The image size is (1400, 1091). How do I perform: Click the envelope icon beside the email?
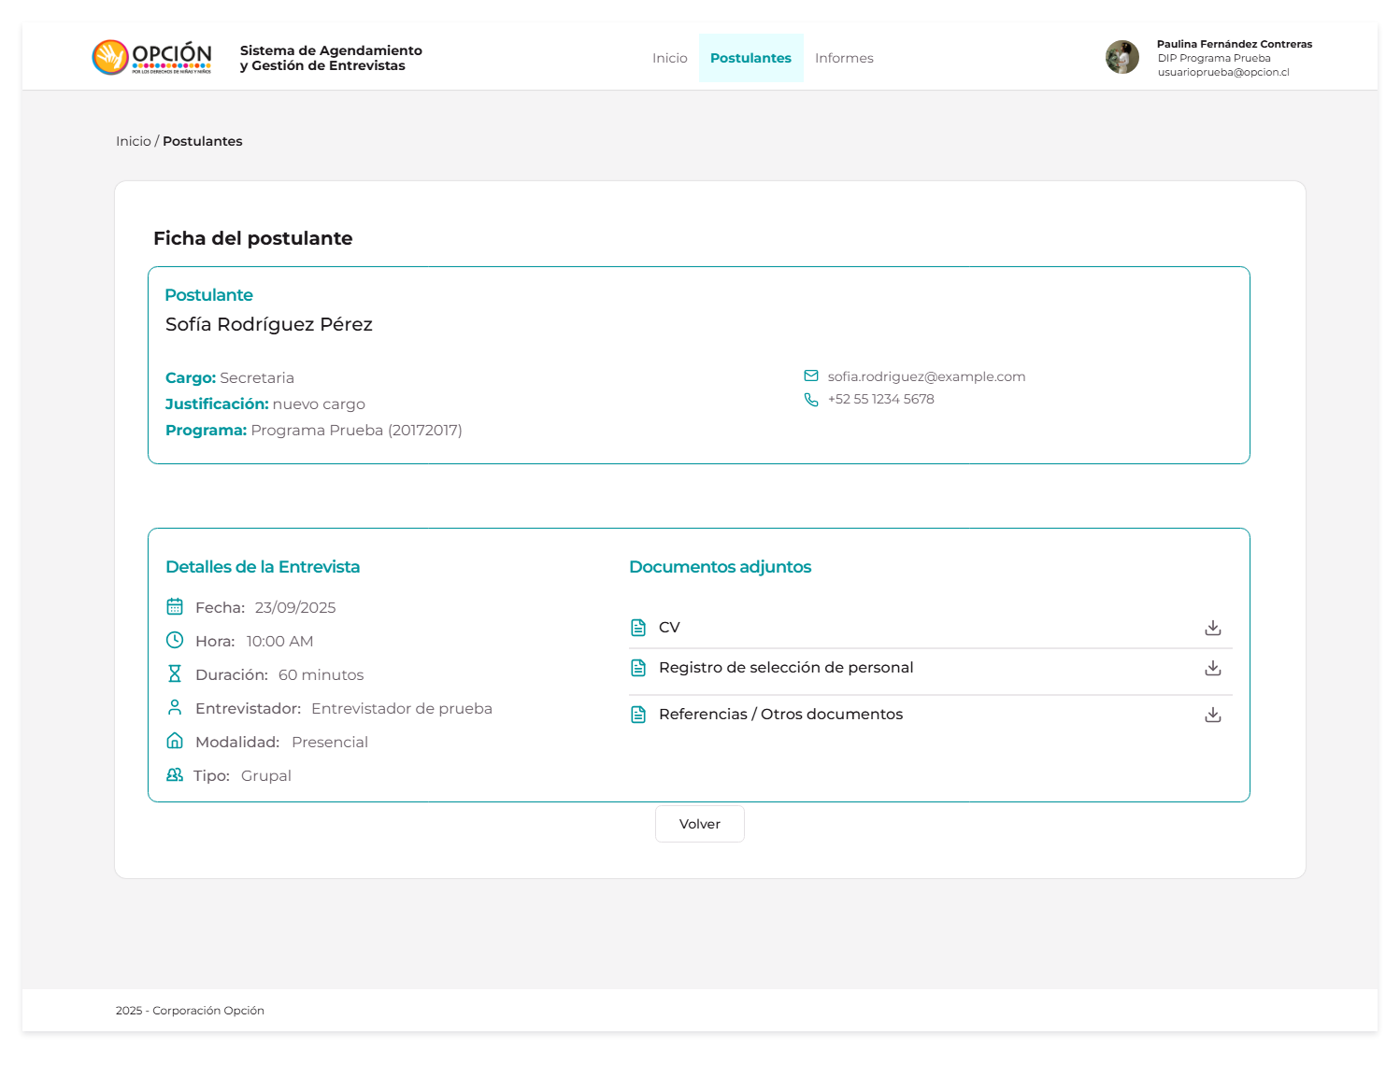pyautogui.click(x=810, y=376)
